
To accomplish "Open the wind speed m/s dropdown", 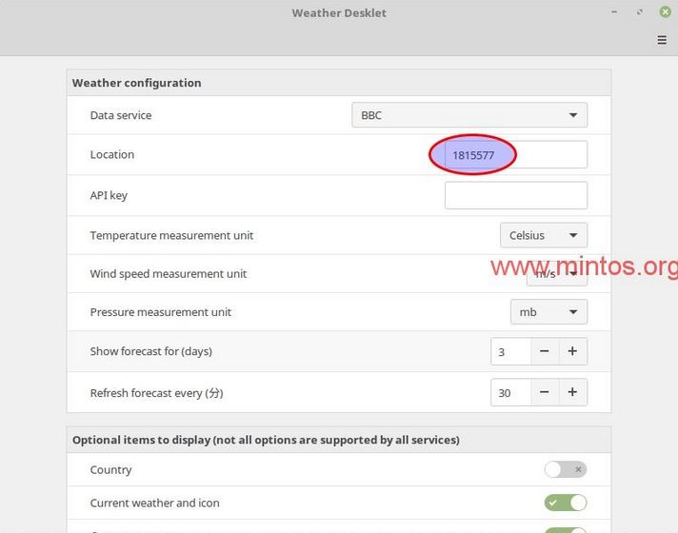I will 556,274.
